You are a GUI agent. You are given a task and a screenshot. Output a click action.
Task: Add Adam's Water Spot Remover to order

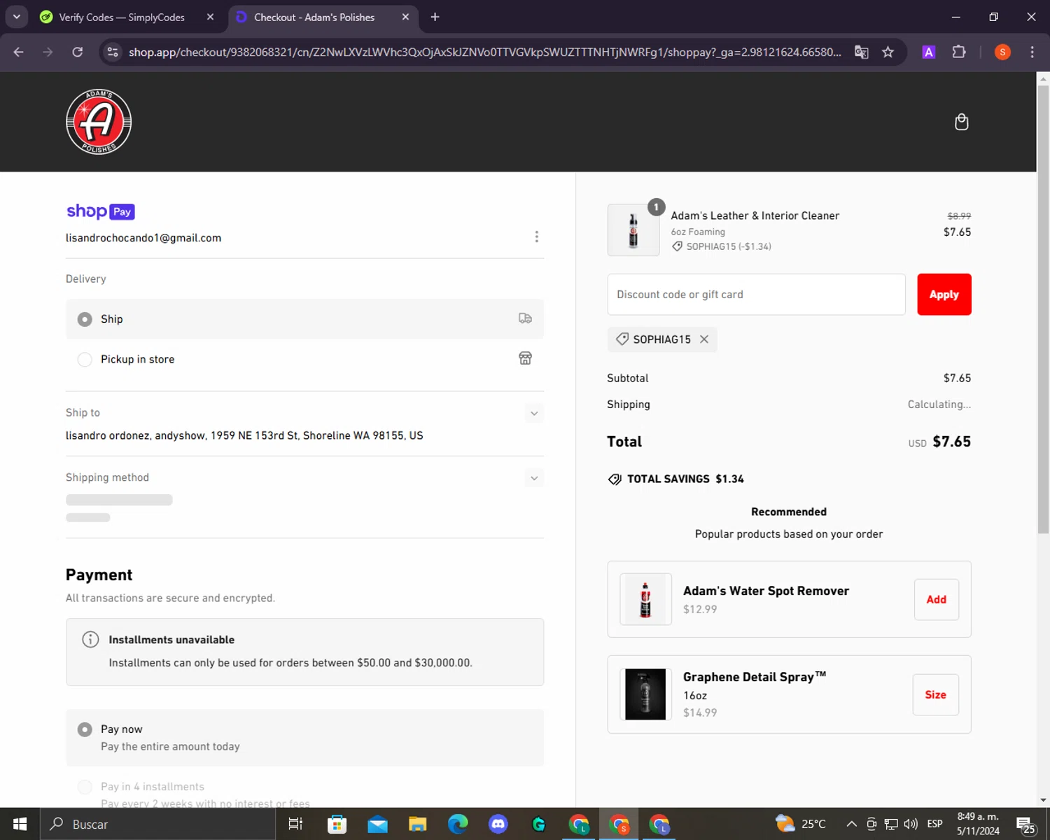pos(936,599)
